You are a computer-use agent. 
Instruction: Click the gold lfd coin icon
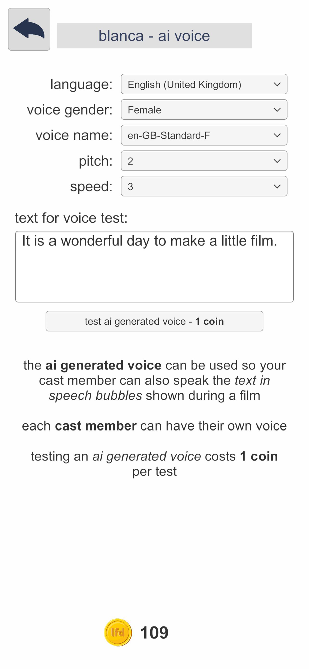118,632
